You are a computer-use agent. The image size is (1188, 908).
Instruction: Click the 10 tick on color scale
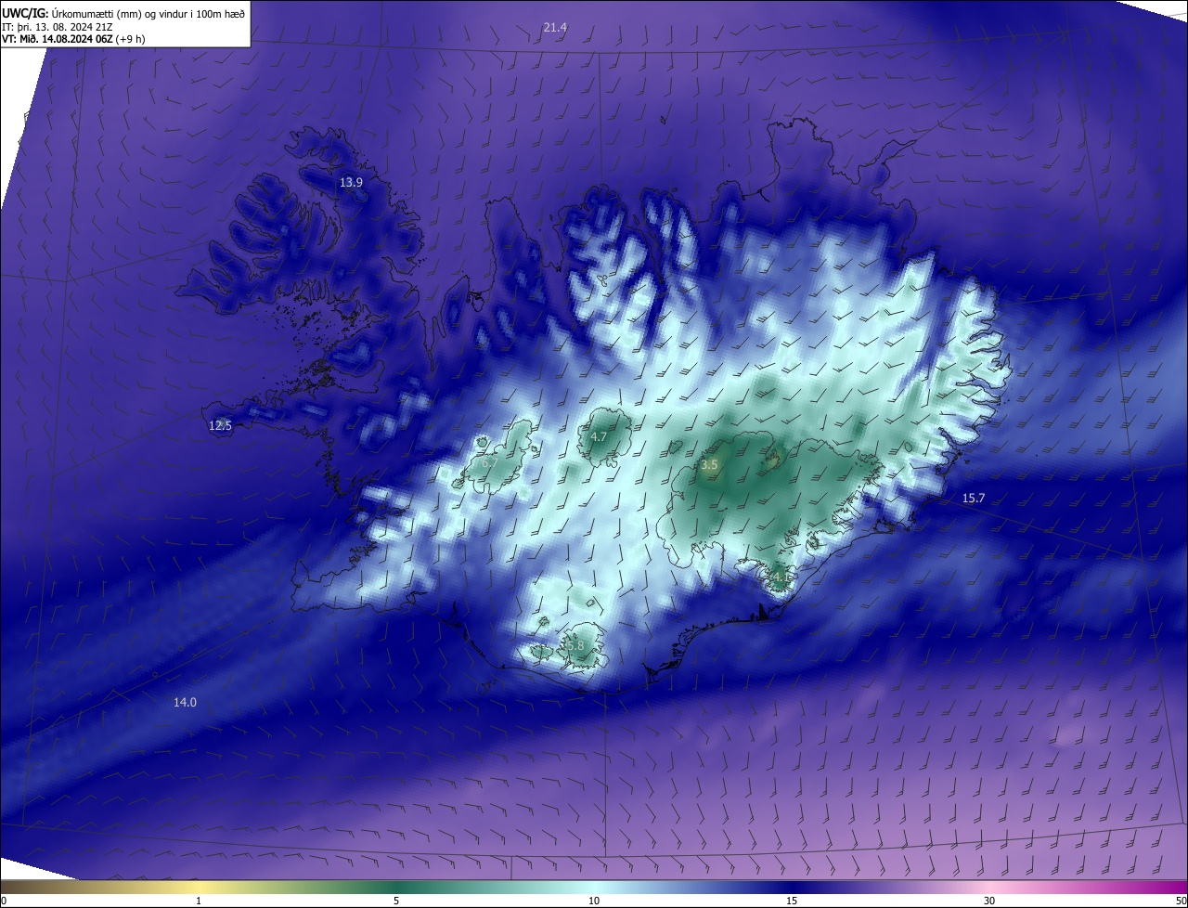[x=594, y=901]
